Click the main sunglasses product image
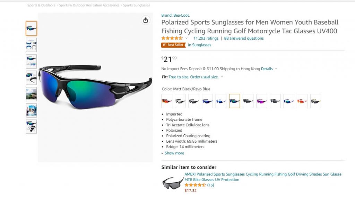Image resolution: width=355 pixels, height=200 pixels. 95,87
